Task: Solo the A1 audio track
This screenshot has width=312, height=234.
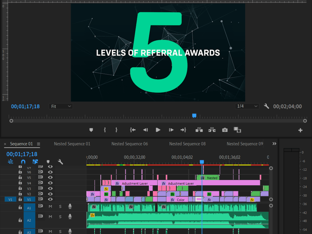Action: tap(60, 207)
